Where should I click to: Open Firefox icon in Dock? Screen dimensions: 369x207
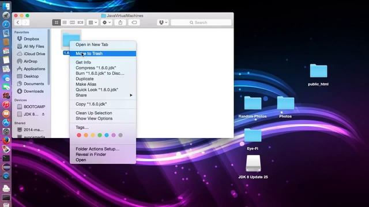click(6, 140)
